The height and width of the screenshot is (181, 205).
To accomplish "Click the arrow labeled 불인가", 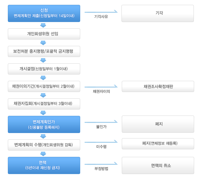I will pos(101,122).
